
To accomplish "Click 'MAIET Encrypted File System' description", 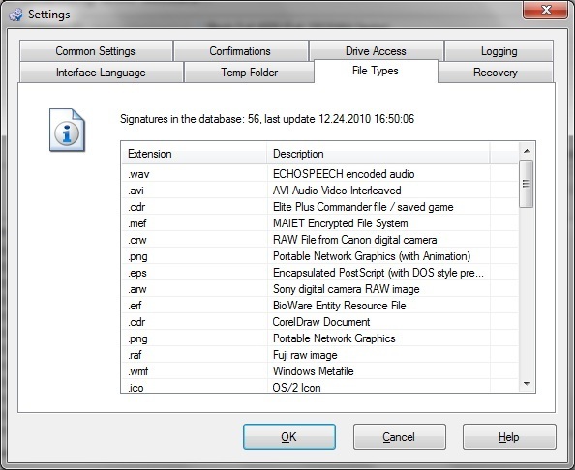I will 341,223.
